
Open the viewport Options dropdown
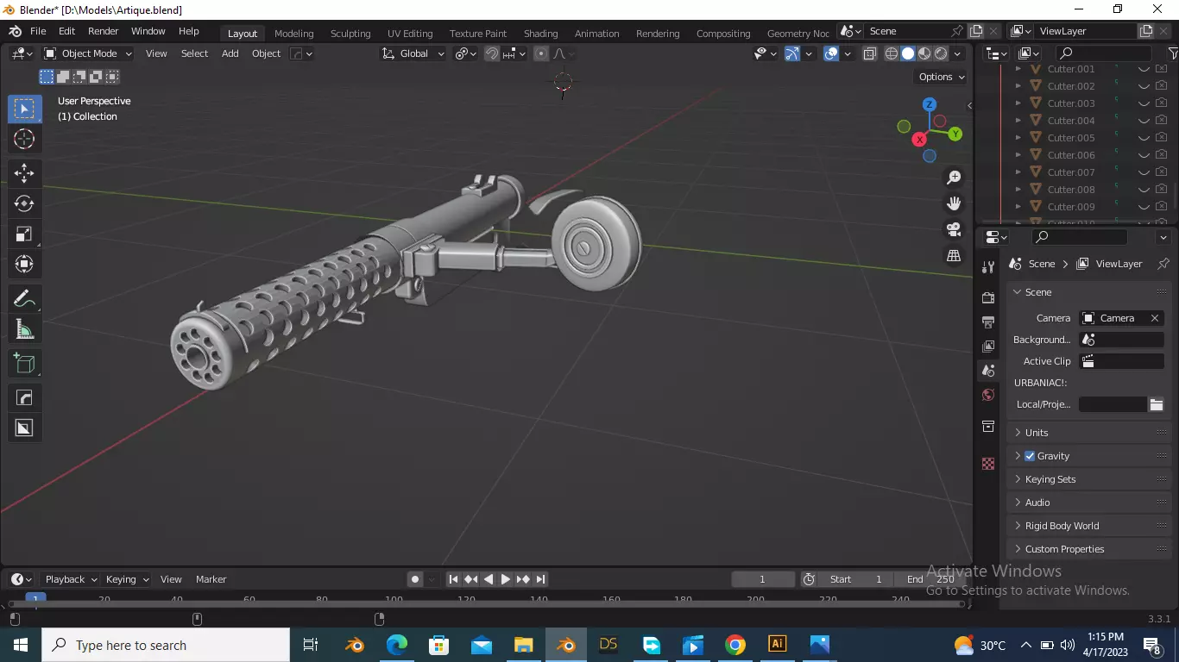click(941, 77)
